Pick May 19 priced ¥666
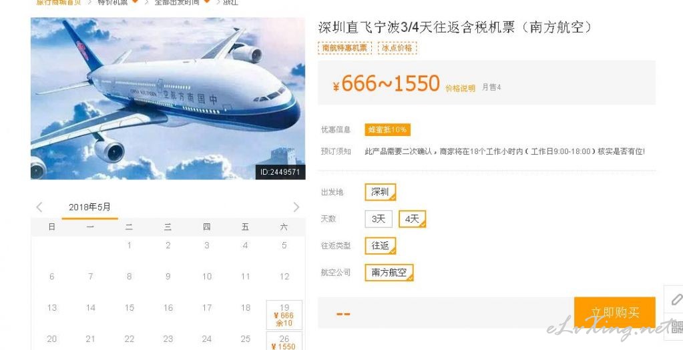The width and height of the screenshot is (683, 350). point(284,315)
